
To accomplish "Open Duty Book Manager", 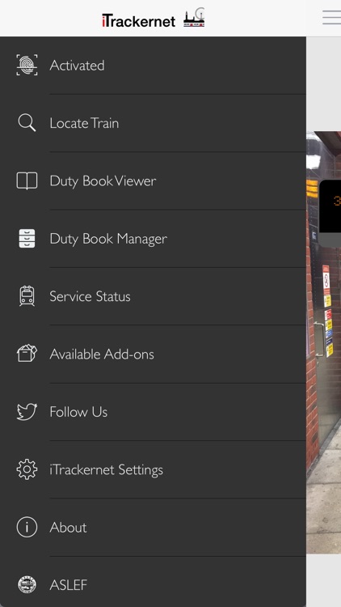I will (x=153, y=239).
